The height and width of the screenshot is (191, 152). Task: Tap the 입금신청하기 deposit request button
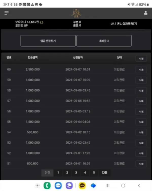coord(48,41)
